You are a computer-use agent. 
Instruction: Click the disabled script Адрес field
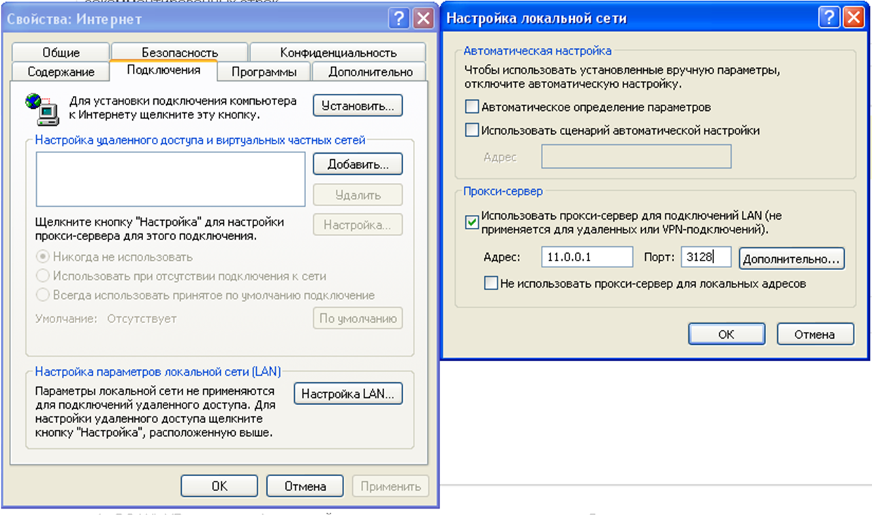click(636, 156)
